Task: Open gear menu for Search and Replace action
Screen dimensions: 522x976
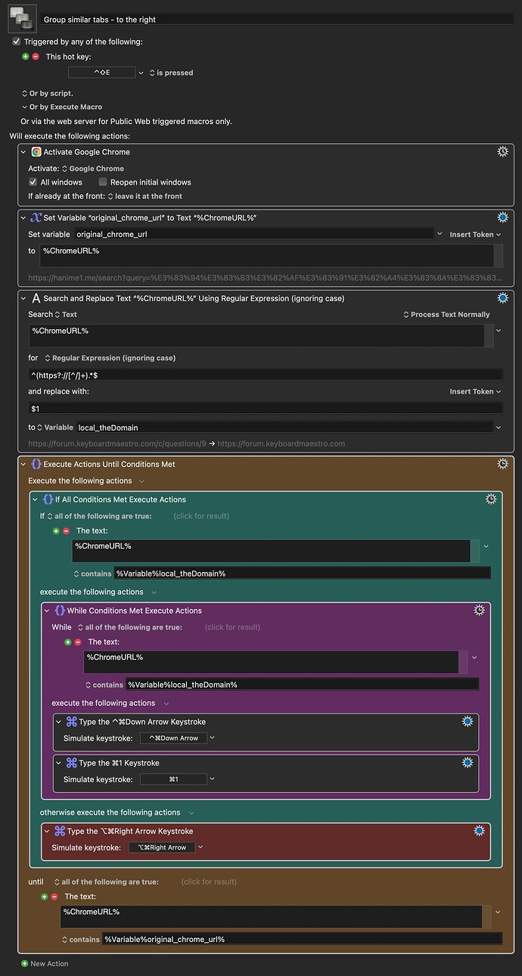Action: point(502,298)
